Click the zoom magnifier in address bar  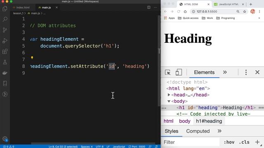238,12
